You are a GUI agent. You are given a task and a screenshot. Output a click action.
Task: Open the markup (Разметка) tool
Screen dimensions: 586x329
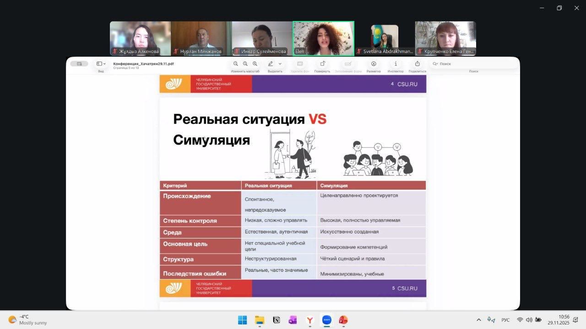(x=374, y=64)
